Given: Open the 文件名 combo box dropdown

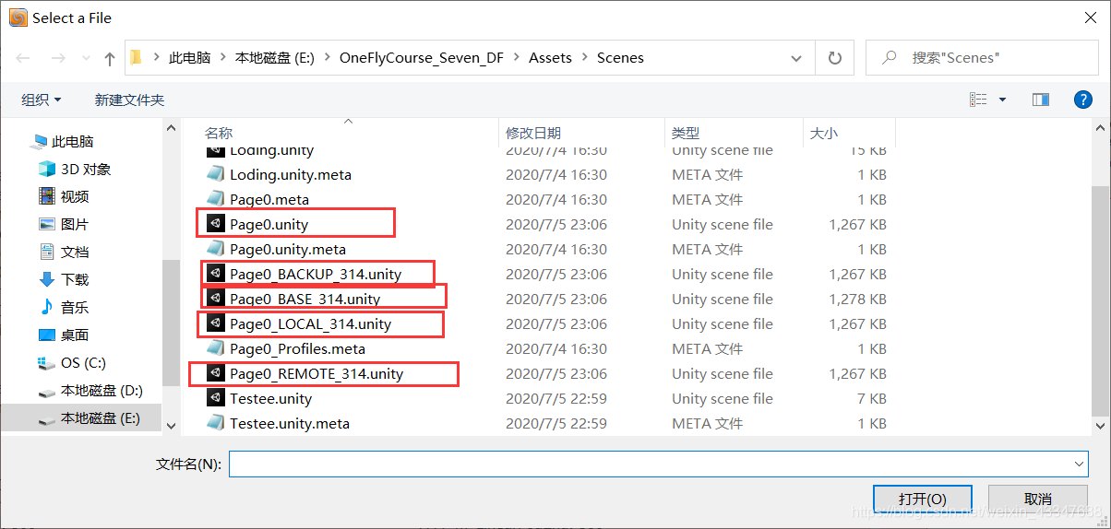Looking at the screenshot, I should (x=1080, y=464).
